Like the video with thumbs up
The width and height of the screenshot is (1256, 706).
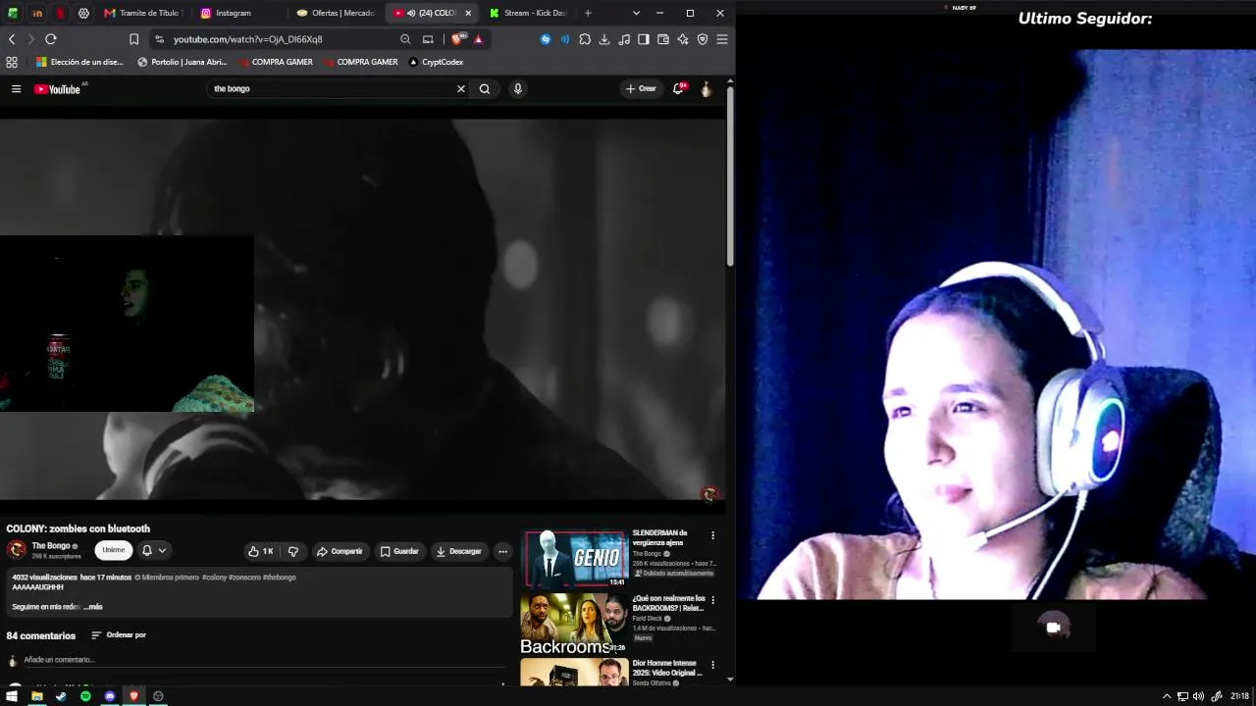tap(260, 551)
